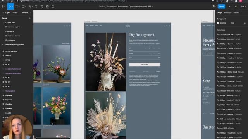The width and height of the screenshot is (248, 139).
Task: Switch to the Layers tab
Action: pyautogui.click(x=8, y=13)
